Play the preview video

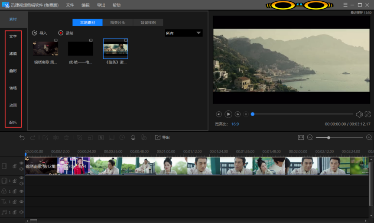(228, 114)
